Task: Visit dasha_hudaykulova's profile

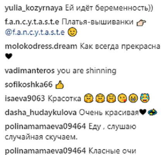Action: [x=41, y=113]
